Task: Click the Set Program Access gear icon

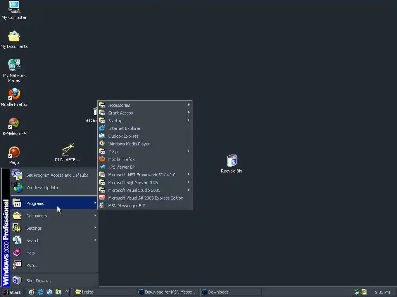Action: (17, 175)
